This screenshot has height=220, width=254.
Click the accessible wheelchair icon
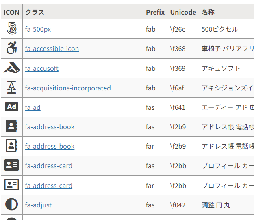click(12, 48)
